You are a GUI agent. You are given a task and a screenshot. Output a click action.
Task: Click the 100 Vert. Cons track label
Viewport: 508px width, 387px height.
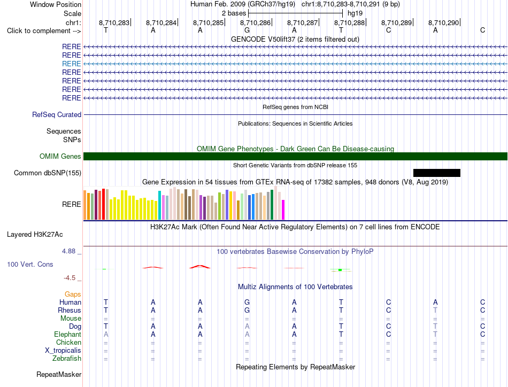point(30,264)
